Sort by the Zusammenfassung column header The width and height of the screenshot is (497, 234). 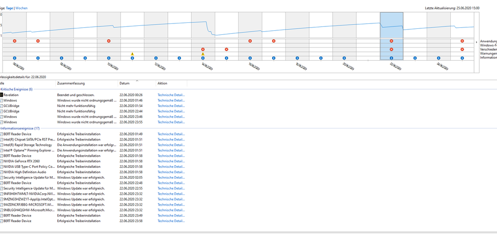pos(72,83)
